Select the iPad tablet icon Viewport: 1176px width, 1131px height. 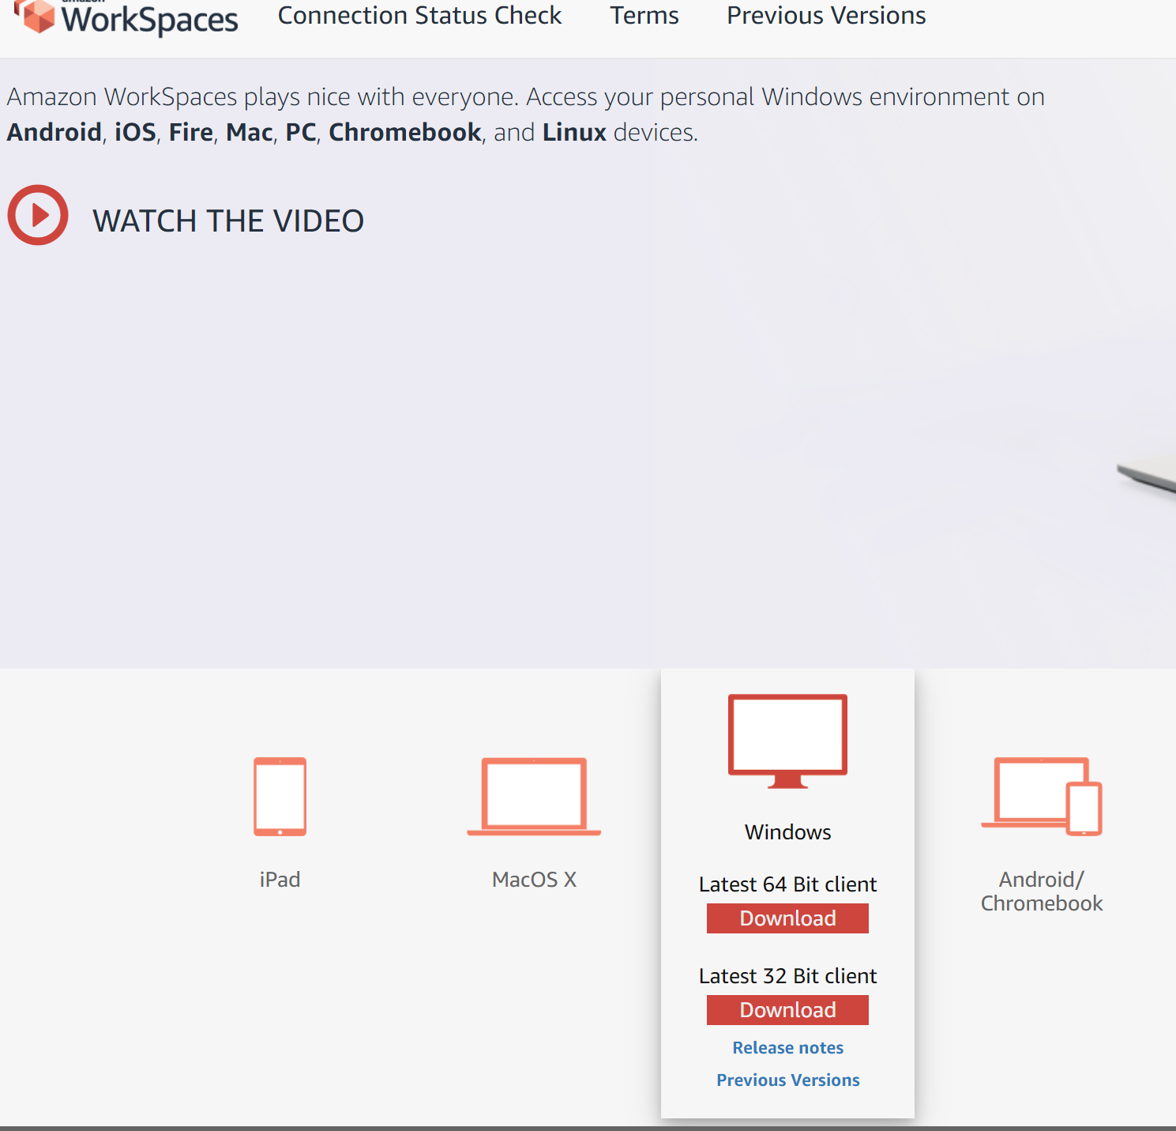(x=280, y=797)
